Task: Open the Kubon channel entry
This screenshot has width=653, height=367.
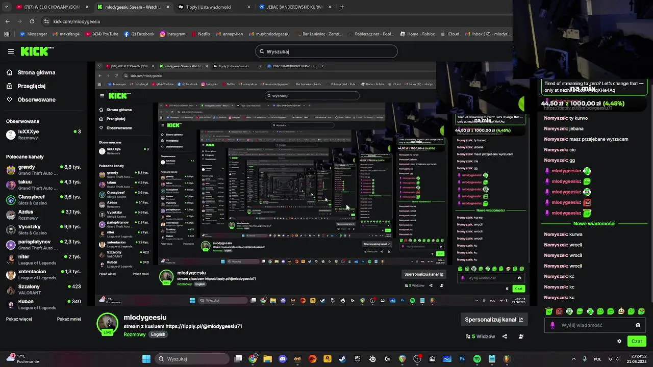Action: pos(43,304)
